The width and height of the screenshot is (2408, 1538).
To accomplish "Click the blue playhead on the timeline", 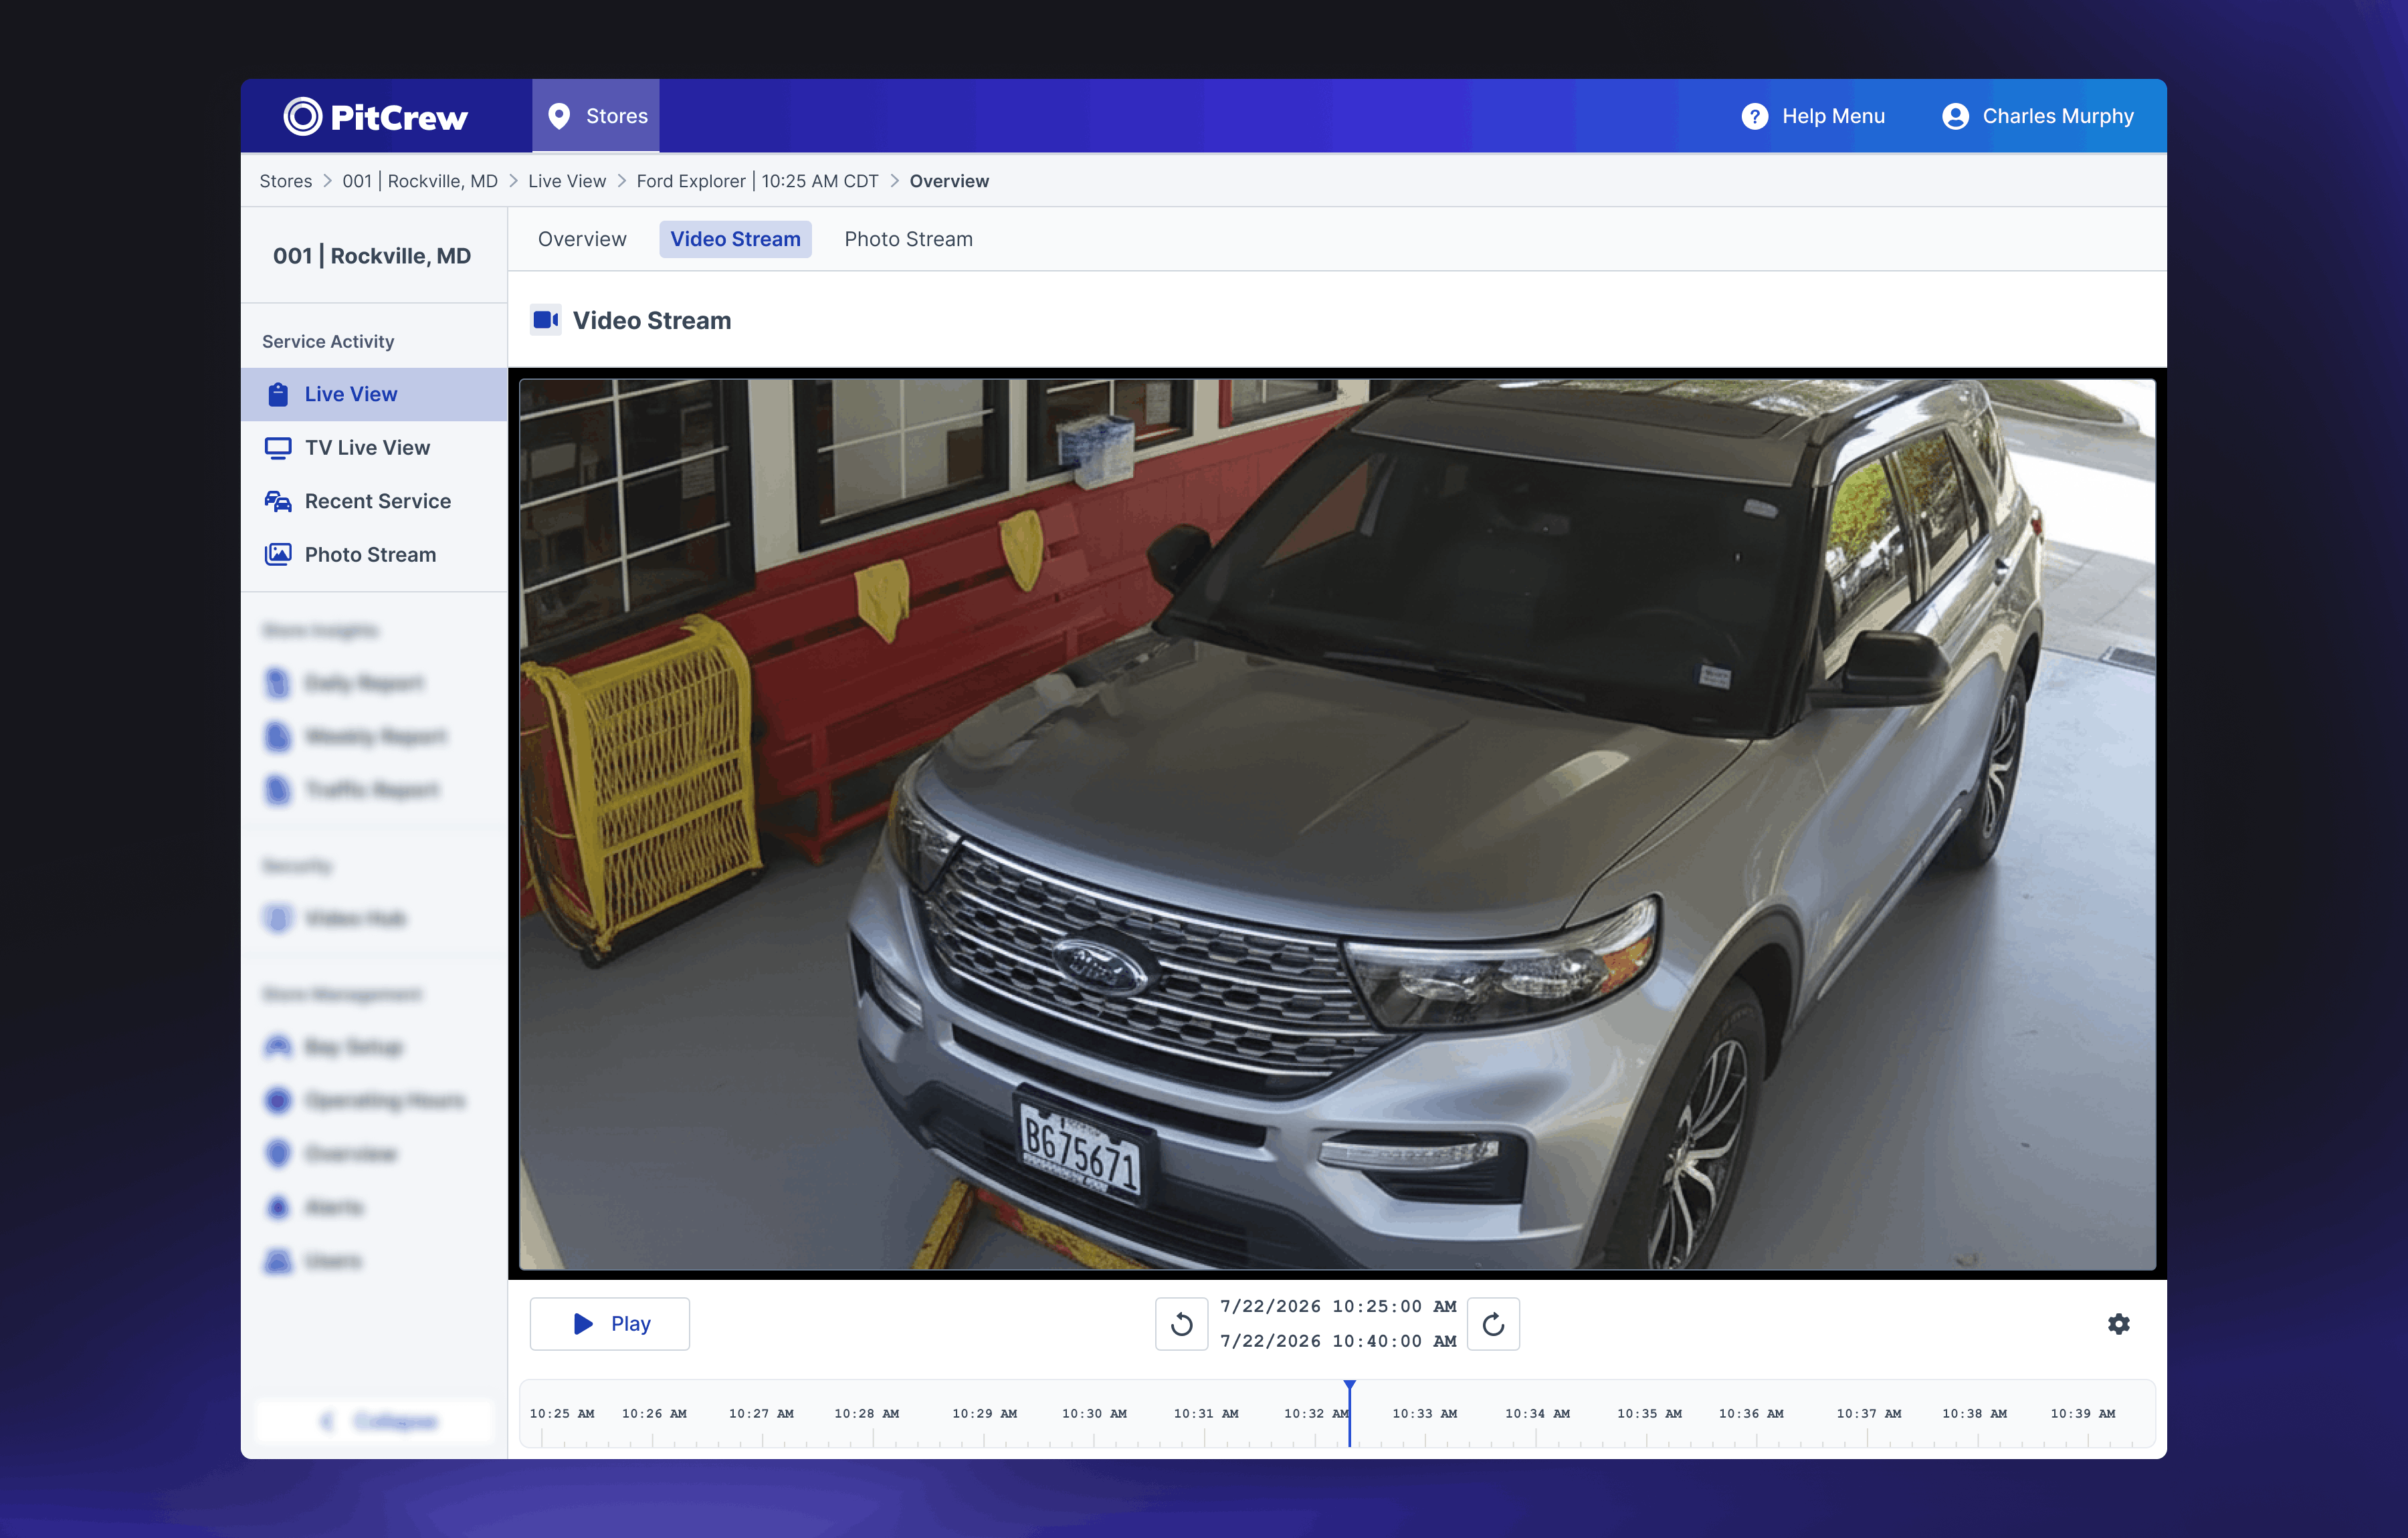I will click(1350, 1414).
